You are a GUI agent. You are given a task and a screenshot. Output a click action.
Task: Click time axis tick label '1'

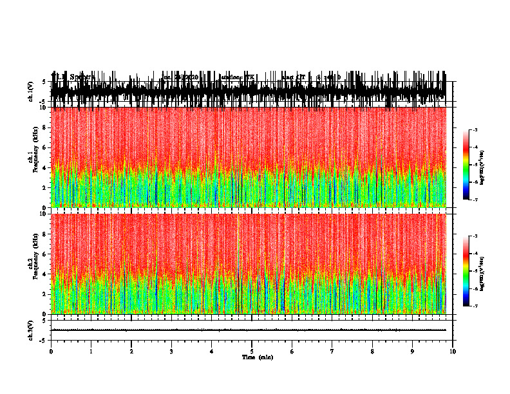[91, 352]
